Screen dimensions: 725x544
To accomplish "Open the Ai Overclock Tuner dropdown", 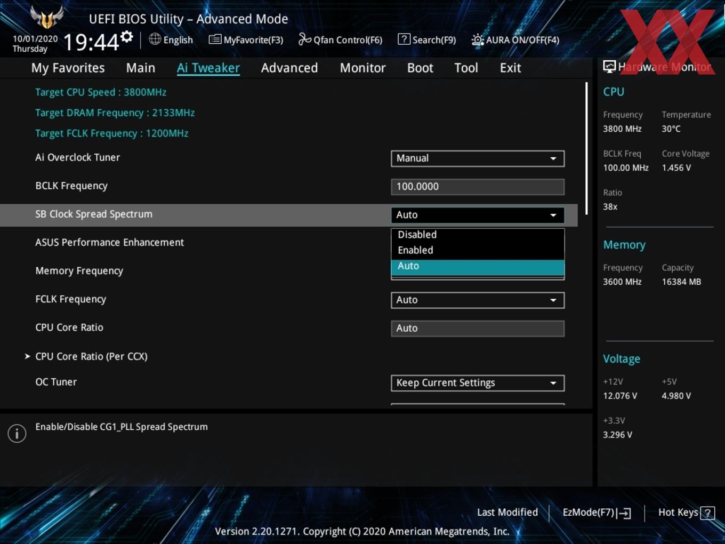I will tap(478, 158).
